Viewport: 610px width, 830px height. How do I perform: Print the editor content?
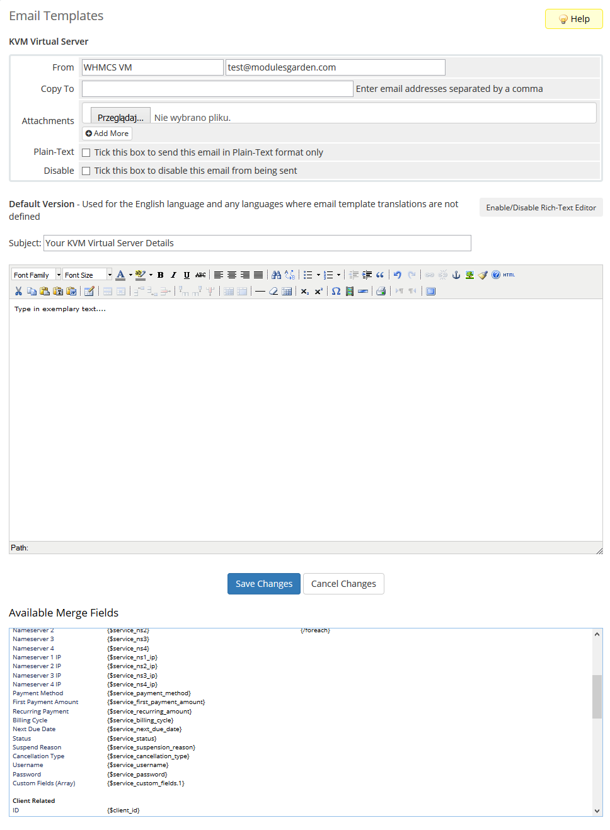381,291
